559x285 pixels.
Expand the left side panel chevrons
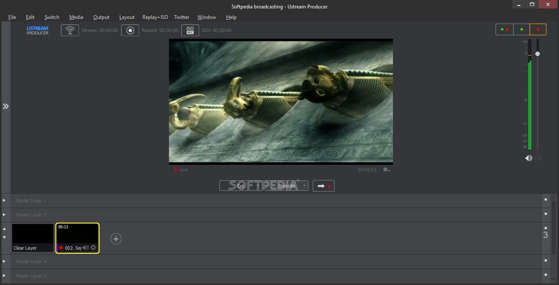coord(5,106)
